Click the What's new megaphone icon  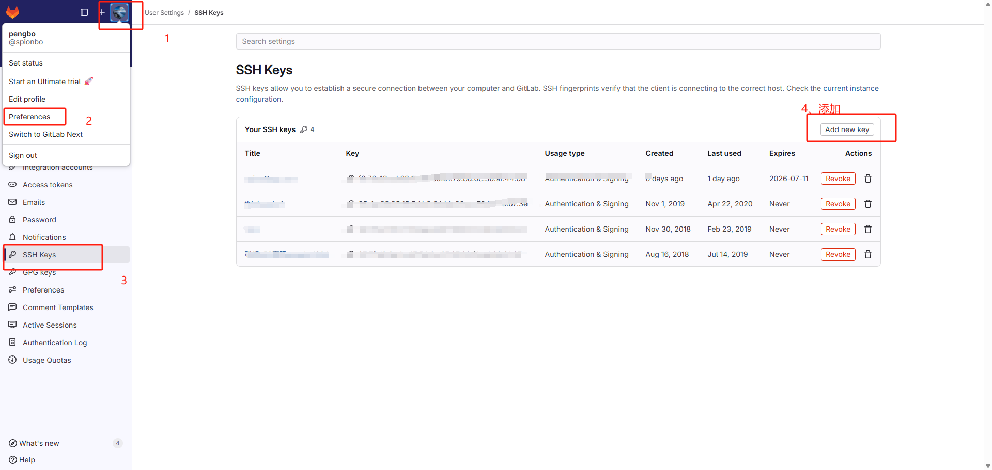11,443
